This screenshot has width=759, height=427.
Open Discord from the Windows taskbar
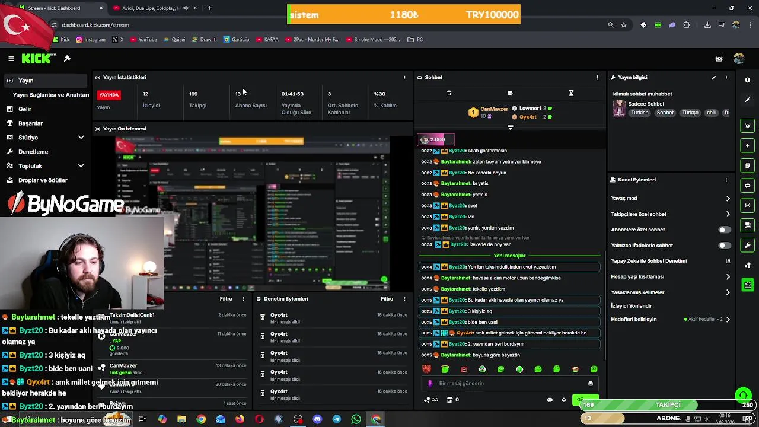(317, 419)
